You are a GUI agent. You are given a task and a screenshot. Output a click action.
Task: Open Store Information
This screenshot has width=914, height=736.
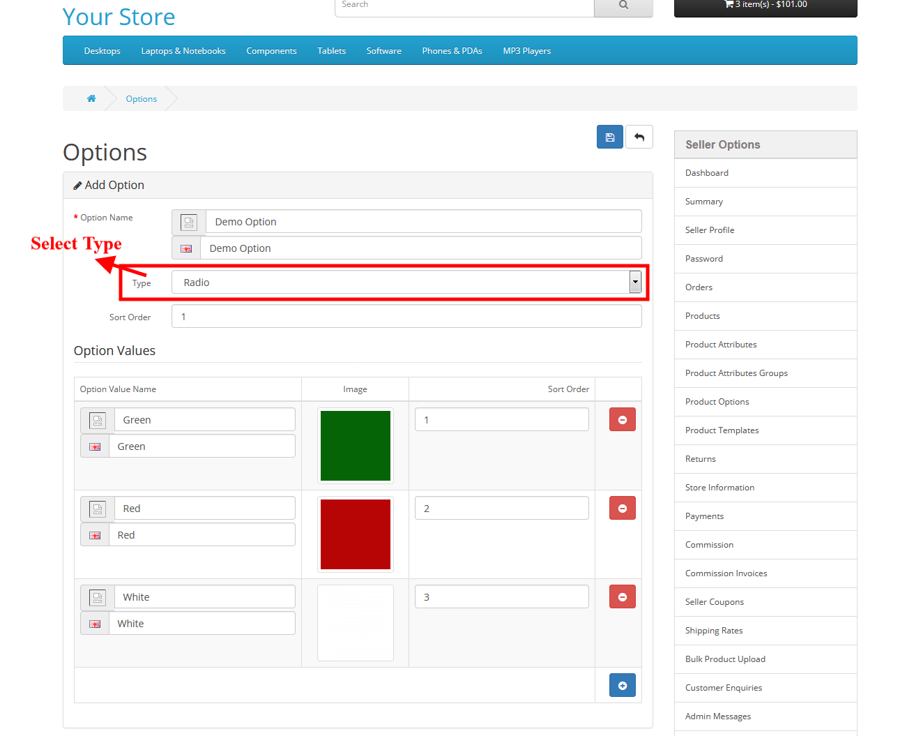point(766,488)
